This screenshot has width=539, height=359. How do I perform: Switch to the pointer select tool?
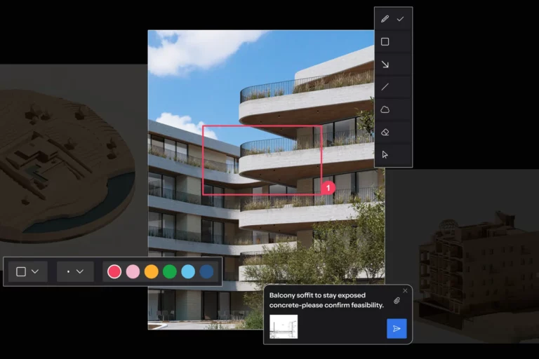click(385, 154)
